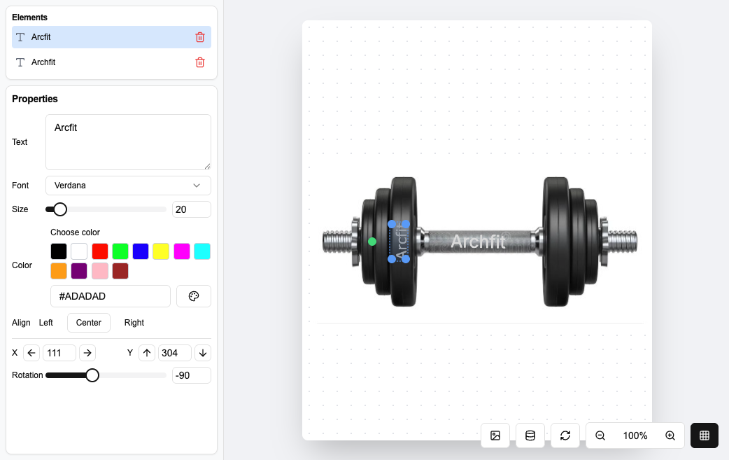Pick the red color swatch
The width and height of the screenshot is (729, 460).
(100, 251)
